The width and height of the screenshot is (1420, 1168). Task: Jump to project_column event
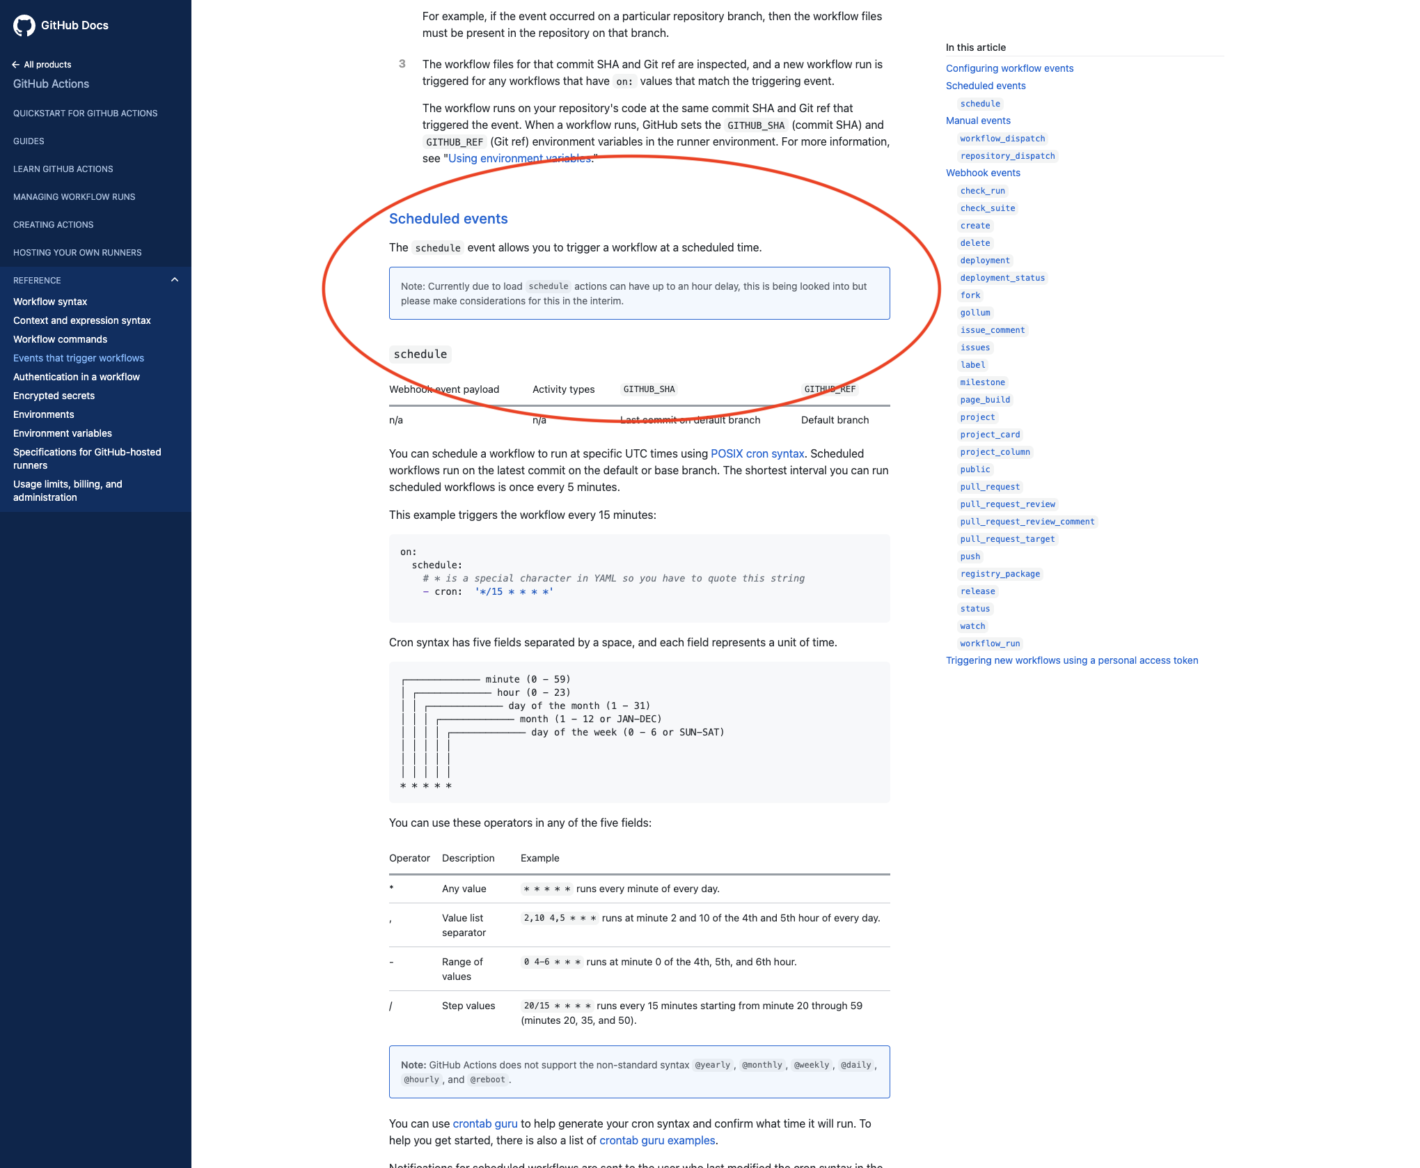coord(995,452)
